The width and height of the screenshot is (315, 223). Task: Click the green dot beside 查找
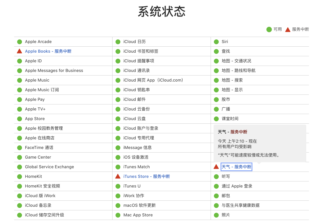pos(216,51)
